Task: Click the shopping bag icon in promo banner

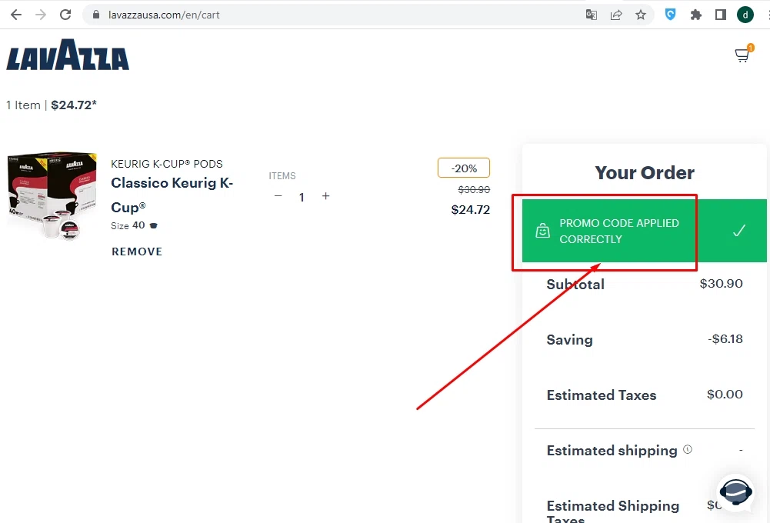Action: [x=542, y=230]
